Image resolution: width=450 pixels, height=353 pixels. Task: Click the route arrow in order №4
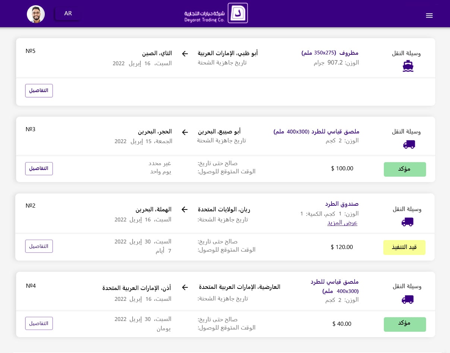(185, 287)
